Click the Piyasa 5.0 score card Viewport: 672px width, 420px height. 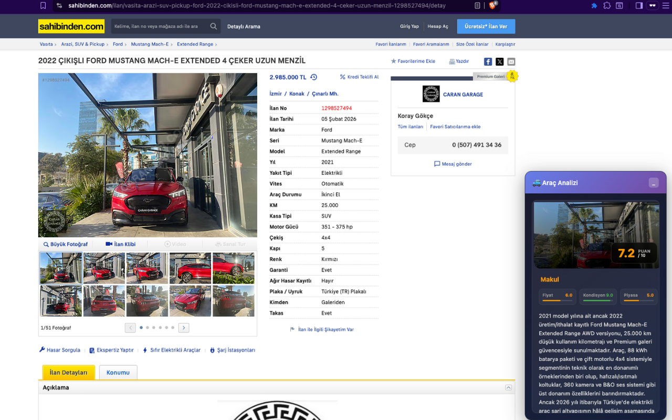[638, 297]
